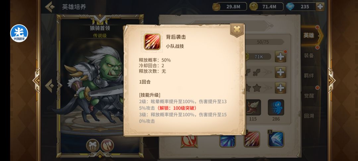Open the 觉醒 tab
358x161 pixels.
pyautogui.click(x=309, y=95)
